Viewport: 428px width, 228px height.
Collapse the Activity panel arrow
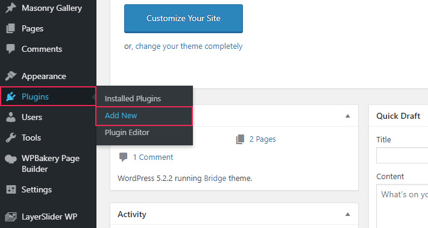pyautogui.click(x=348, y=214)
